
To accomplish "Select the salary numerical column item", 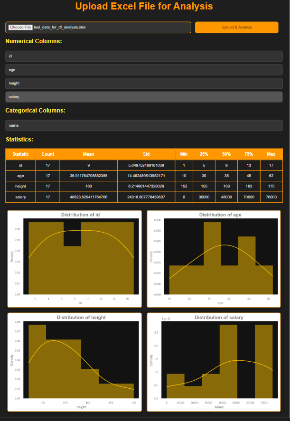I will click(x=144, y=97).
